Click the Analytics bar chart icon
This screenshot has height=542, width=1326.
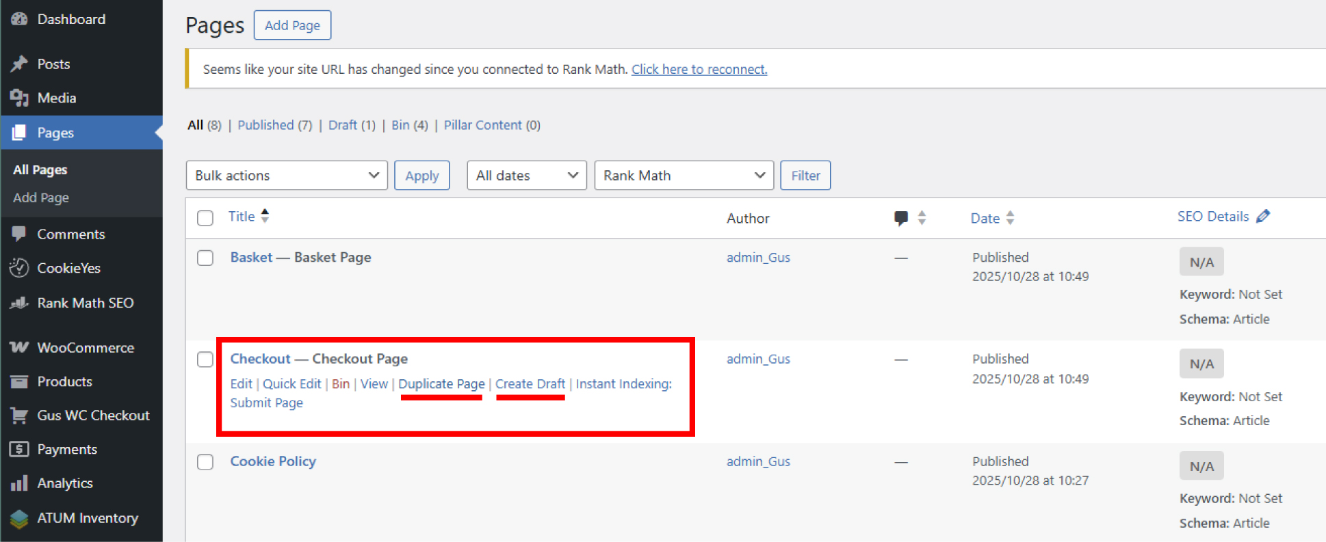(19, 483)
